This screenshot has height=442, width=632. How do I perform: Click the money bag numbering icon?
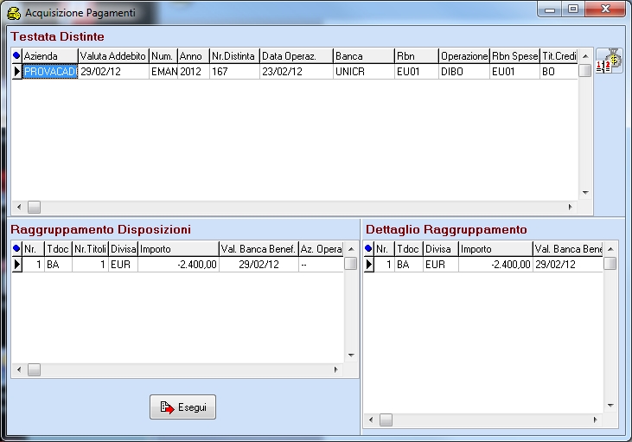[609, 61]
